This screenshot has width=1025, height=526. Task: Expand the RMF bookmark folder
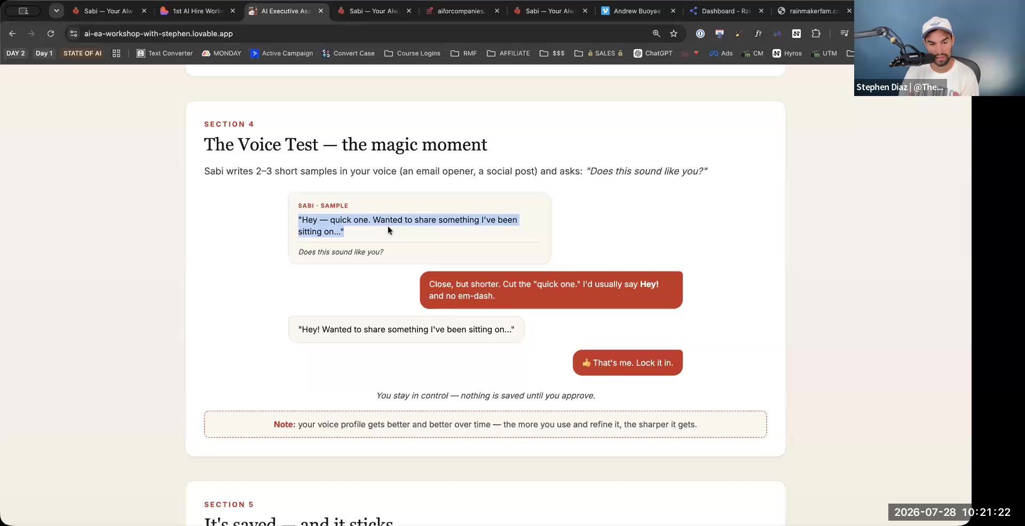(x=464, y=53)
